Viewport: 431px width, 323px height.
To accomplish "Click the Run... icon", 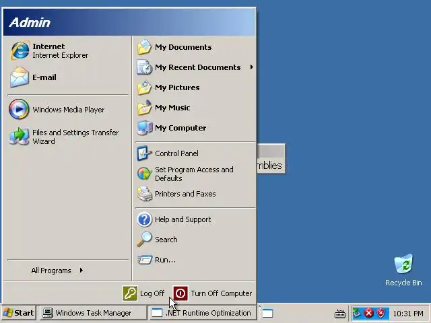I will [x=144, y=260].
